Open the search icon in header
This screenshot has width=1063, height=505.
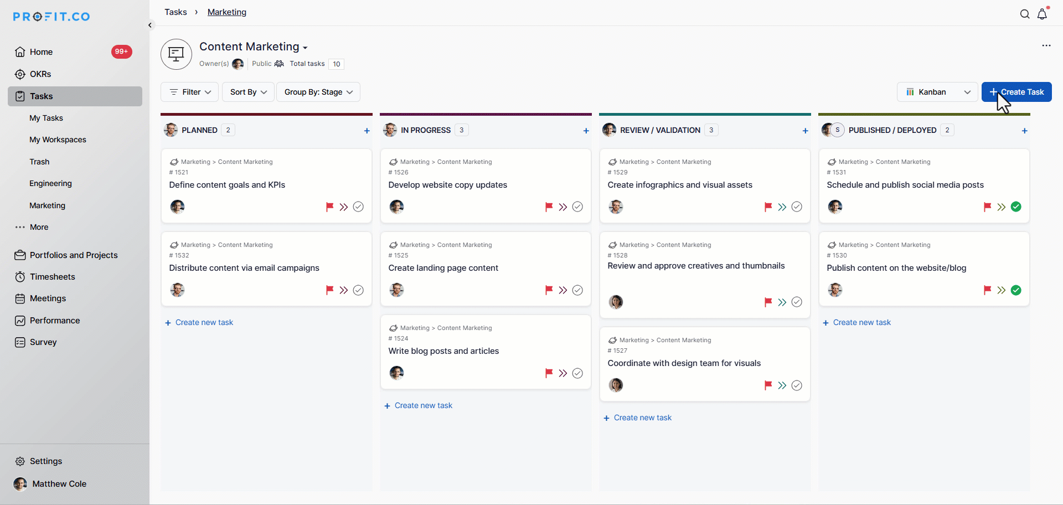[1025, 14]
